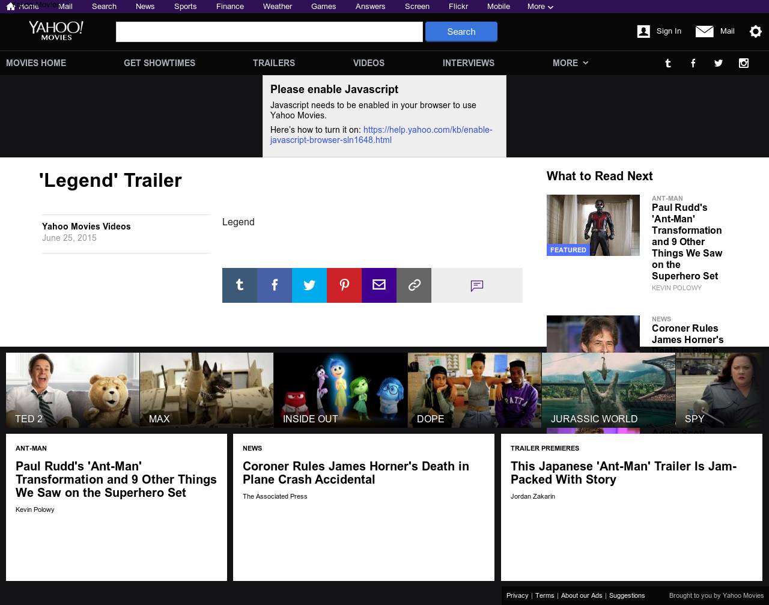The image size is (769, 605).
Task: Click the Sign In profile icon
Action: click(643, 31)
